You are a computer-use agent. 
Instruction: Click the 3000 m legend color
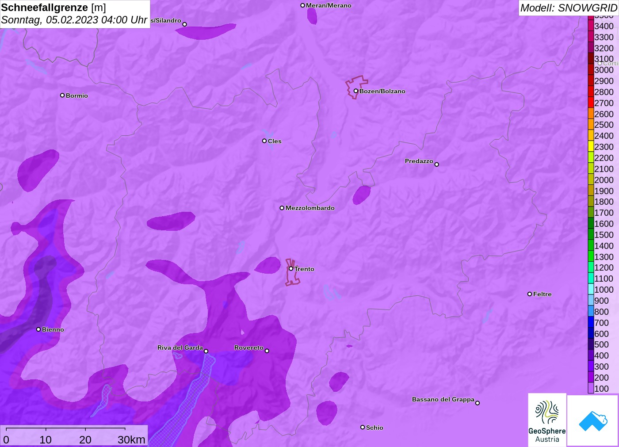click(x=591, y=70)
